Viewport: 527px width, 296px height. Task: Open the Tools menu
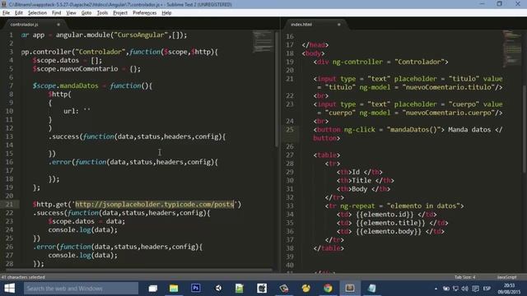coord(102,13)
